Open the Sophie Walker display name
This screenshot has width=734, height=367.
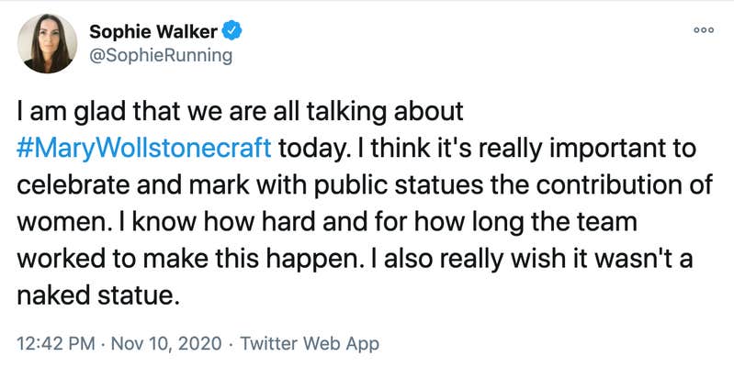[153, 32]
